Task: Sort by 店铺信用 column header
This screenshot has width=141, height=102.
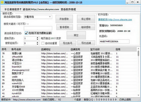Action: [x=80, y=49]
